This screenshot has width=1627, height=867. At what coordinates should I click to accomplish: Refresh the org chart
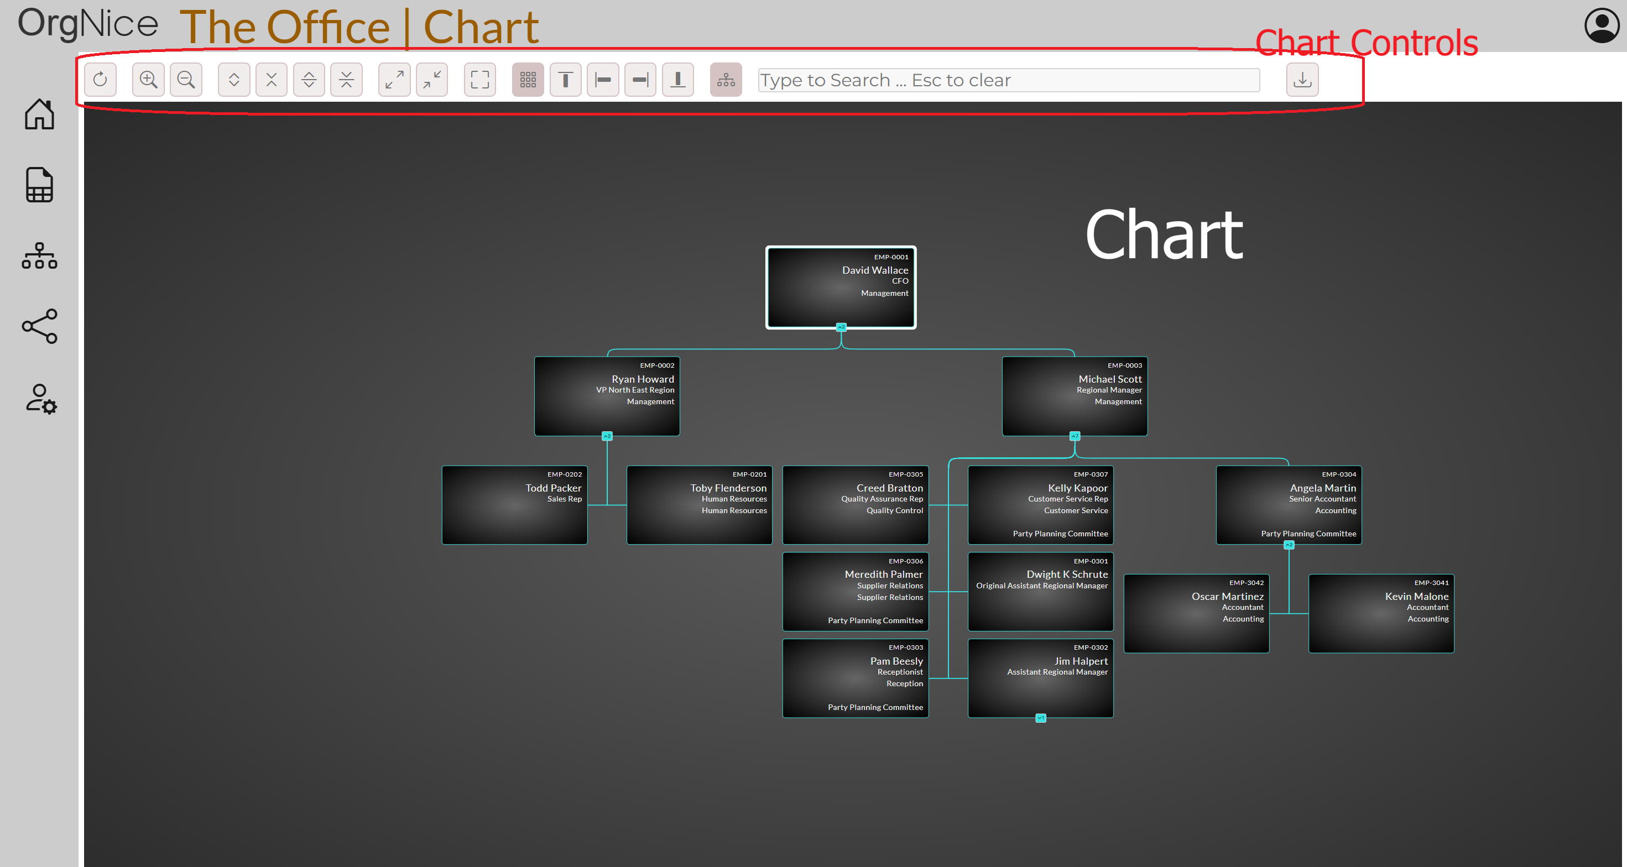(x=101, y=80)
